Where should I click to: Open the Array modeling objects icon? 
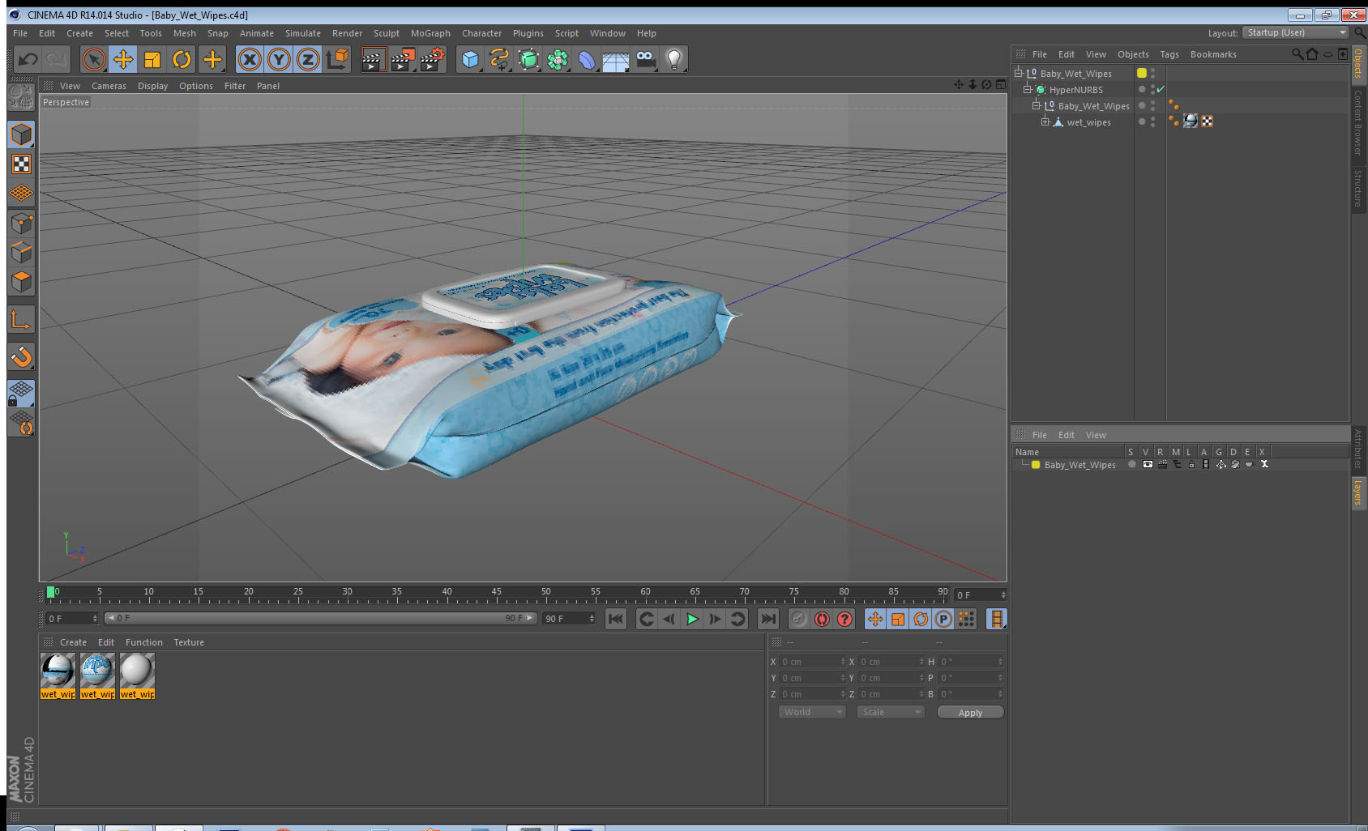pos(558,59)
